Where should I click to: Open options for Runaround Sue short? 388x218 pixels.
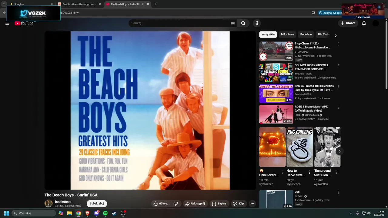[x=337, y=172]
